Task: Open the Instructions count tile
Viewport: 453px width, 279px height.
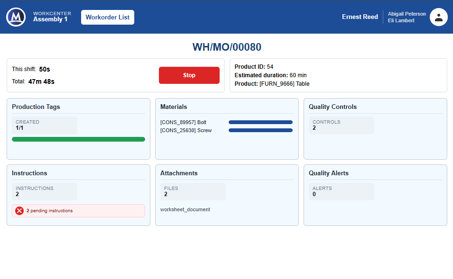Action: 45,191
